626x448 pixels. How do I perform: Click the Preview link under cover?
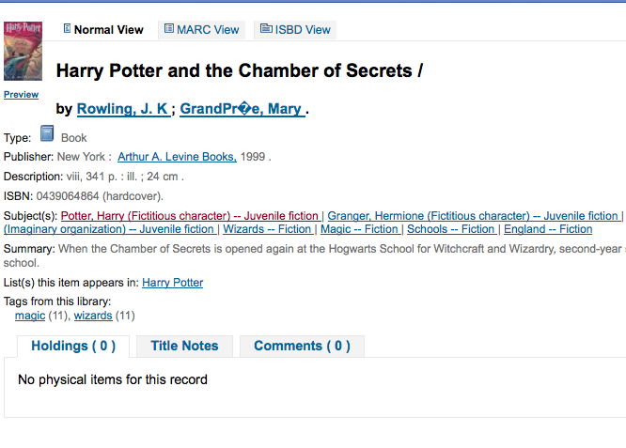click(21, 95)
